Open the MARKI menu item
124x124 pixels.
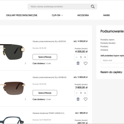pyautogui.click(x=107, y=15)
